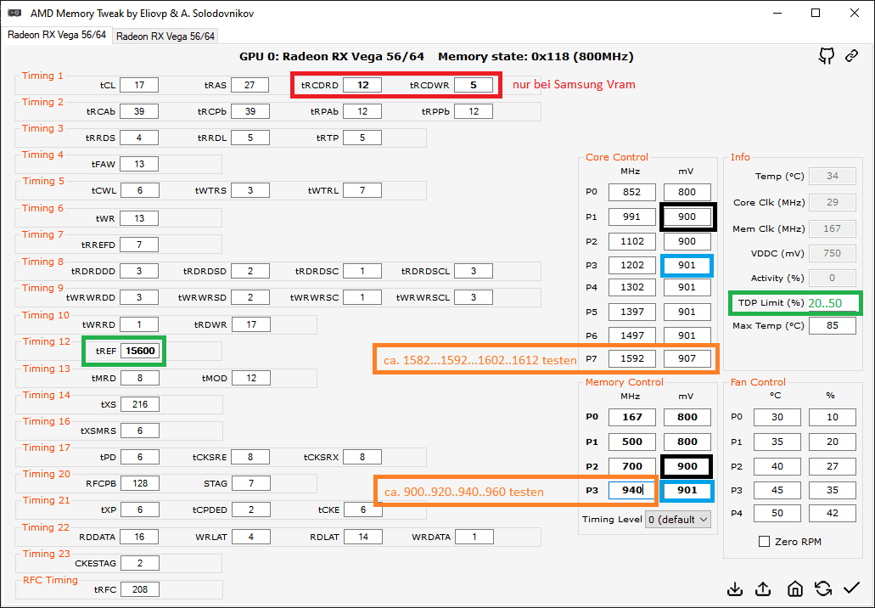Click the tFAW value field
This screenshot has height=608, width=875.
[139, 164]
